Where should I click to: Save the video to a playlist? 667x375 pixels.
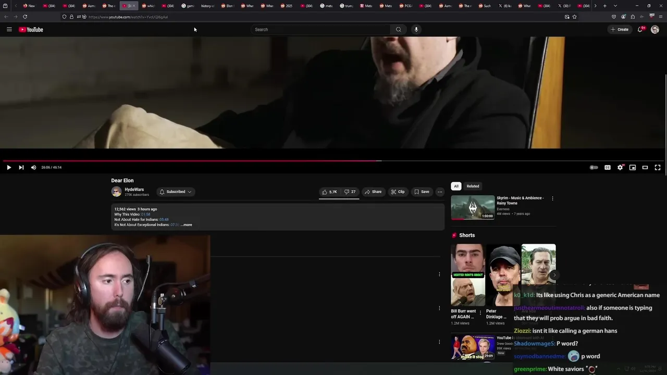coord(422,192)
